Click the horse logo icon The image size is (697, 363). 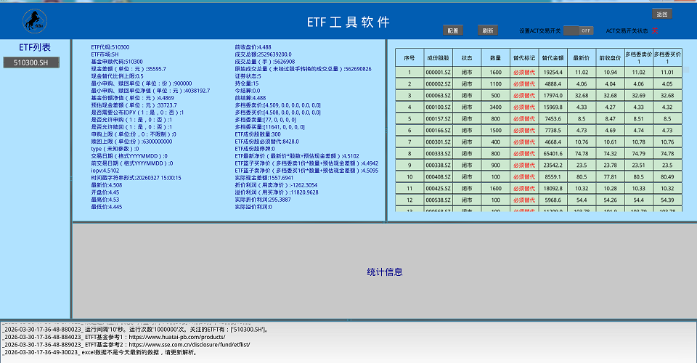[35, 21]
